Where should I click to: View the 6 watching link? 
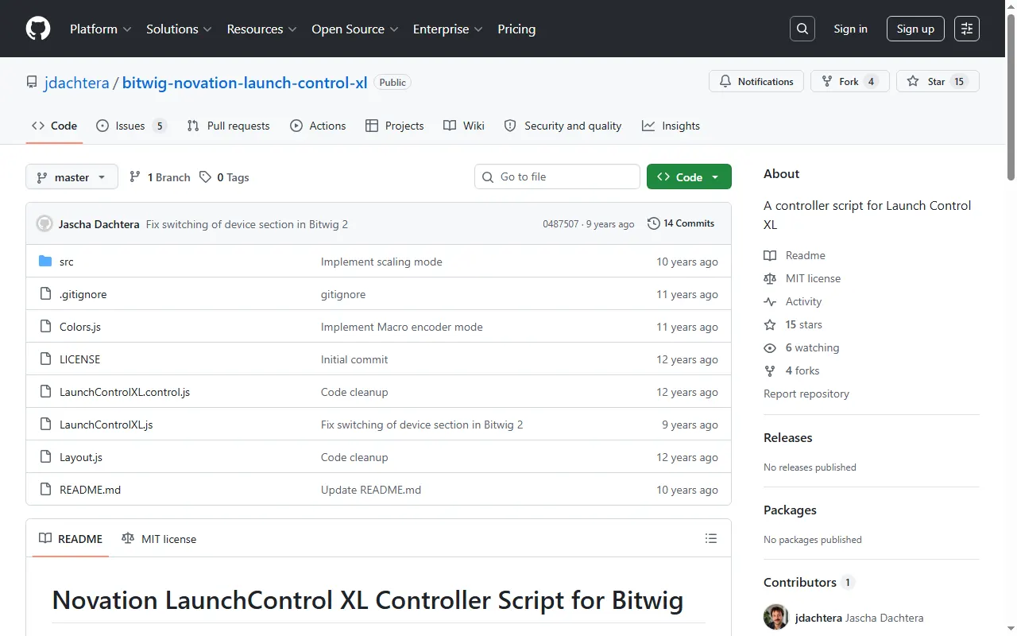point(802,347)
